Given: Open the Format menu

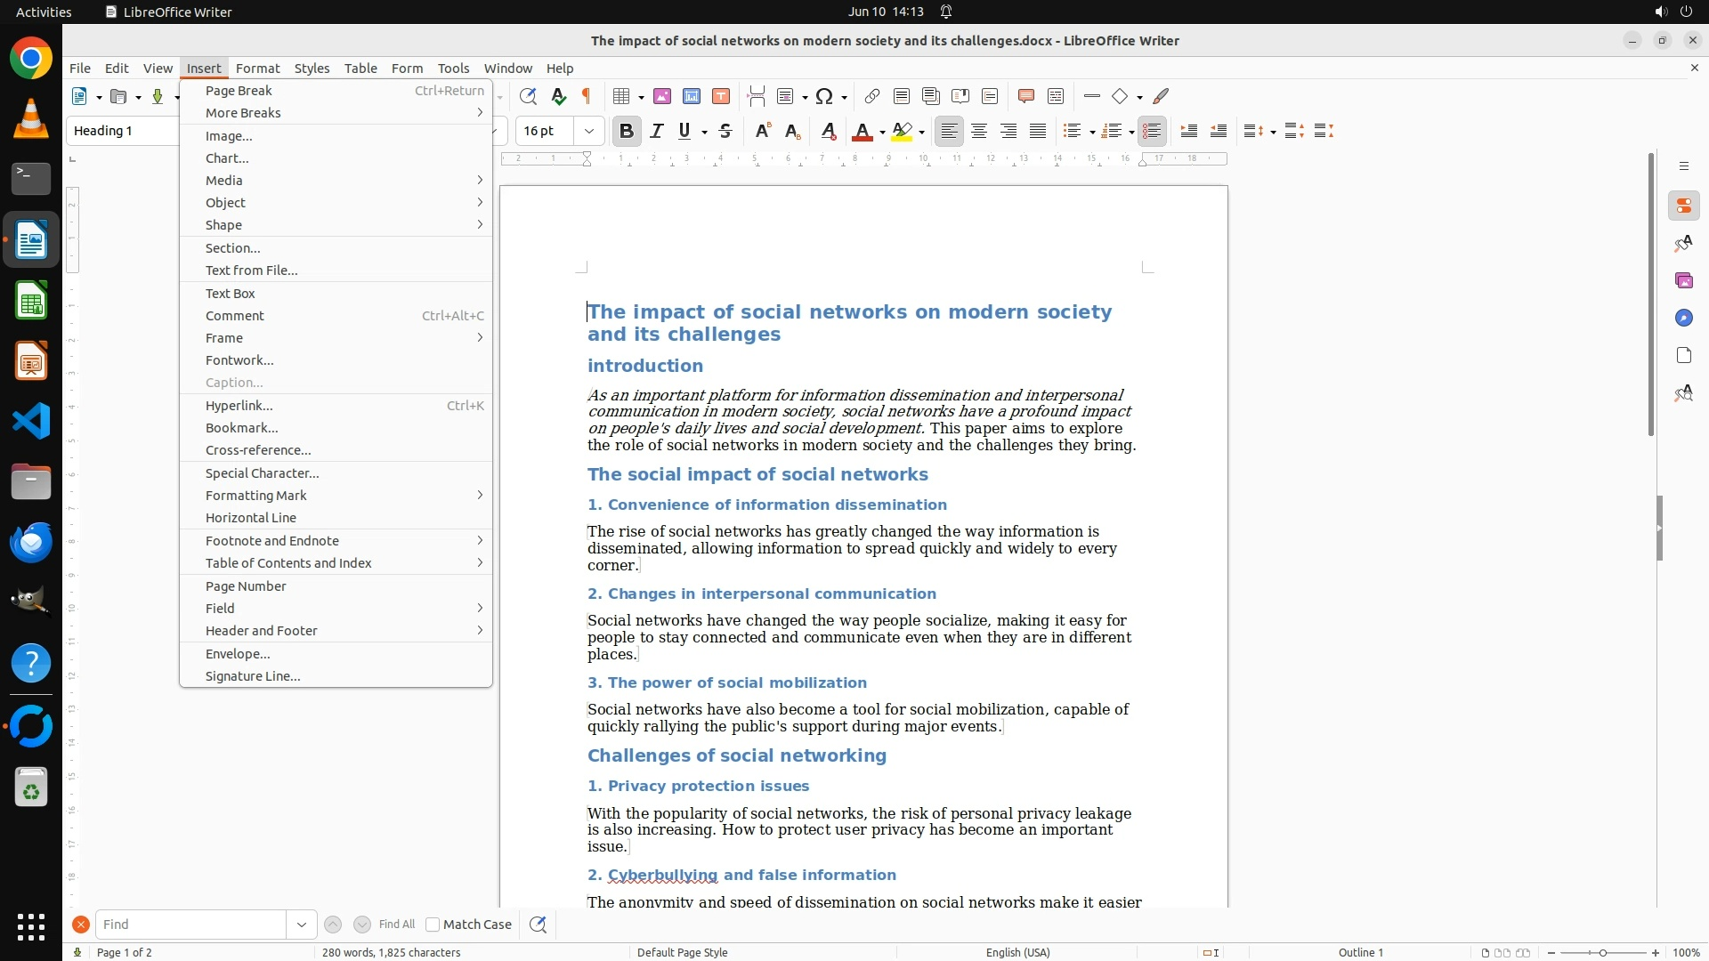Looking at the screenshot, I should [257, 68].
